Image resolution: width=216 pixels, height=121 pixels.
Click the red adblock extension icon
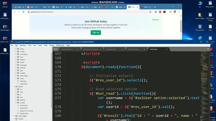(160, 12)
